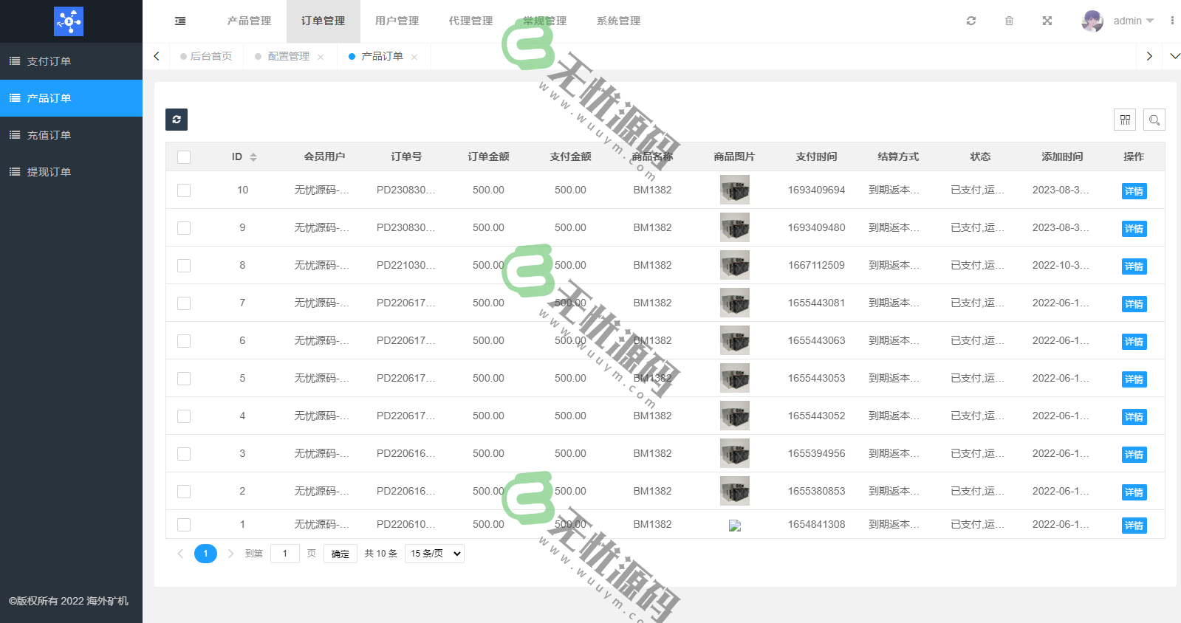Refresh the page via header refresh icon

pos(971,21)
